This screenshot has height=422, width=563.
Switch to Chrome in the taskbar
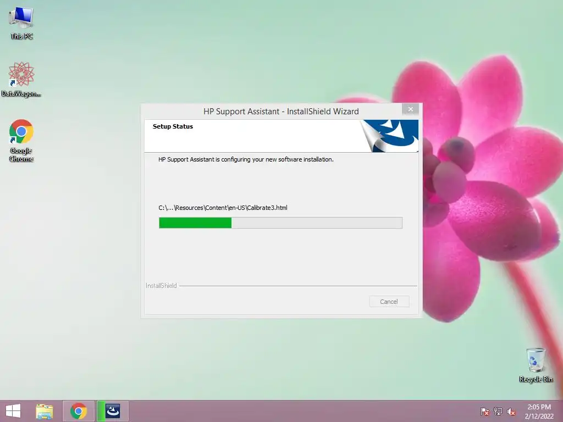[79, 411]
